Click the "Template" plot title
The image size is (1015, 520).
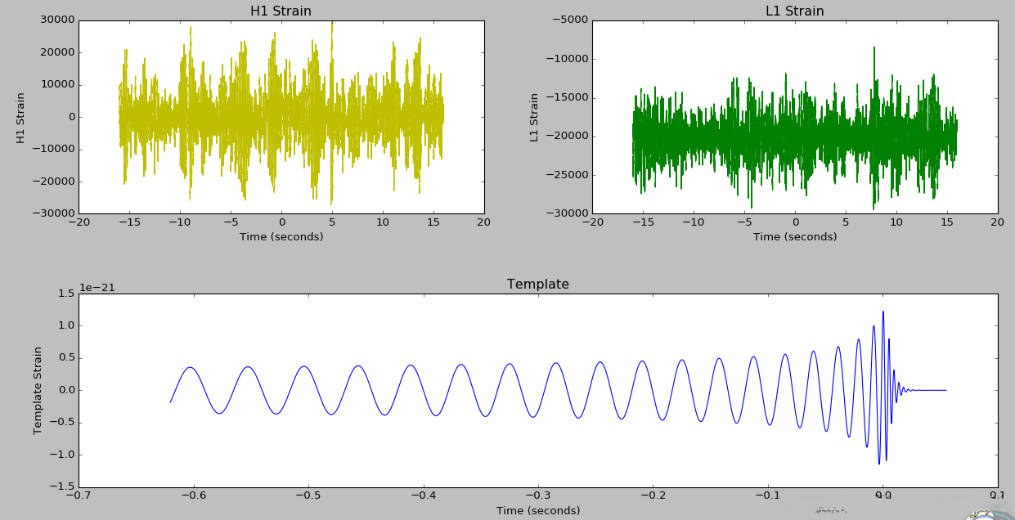537,285
